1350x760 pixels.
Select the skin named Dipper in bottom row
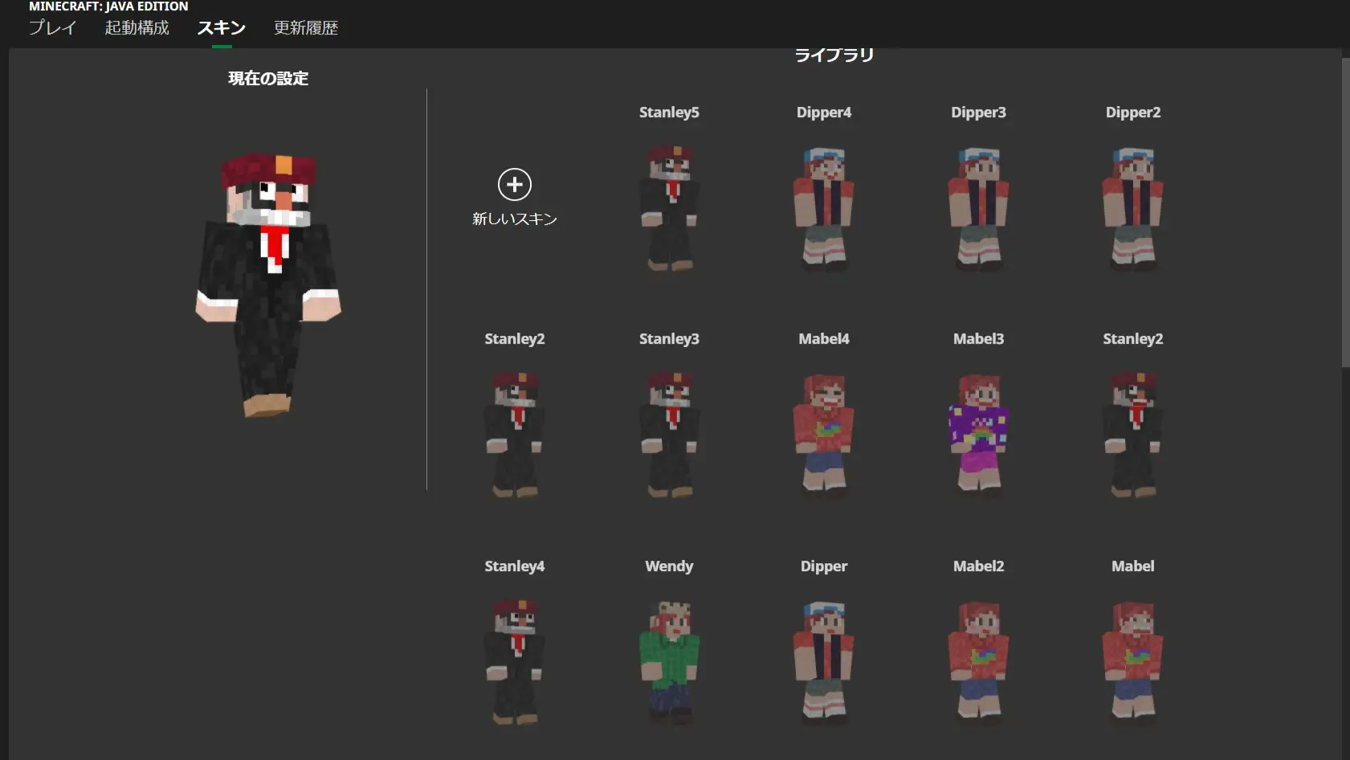tap(823, 662)
